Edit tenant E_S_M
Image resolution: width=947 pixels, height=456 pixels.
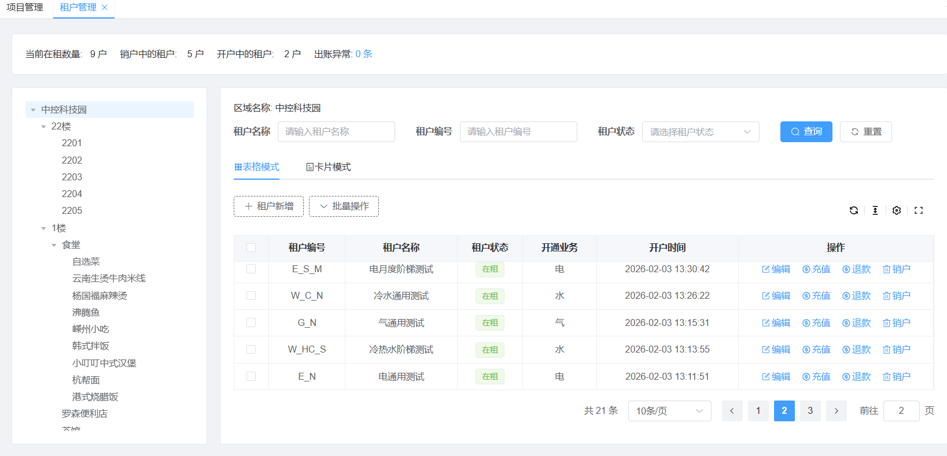coord(776,269)
